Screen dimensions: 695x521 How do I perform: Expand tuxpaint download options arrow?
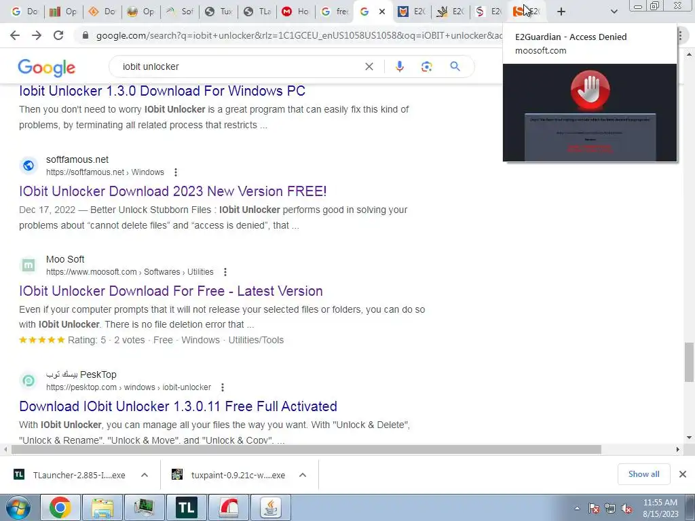[x=303, y=475]
